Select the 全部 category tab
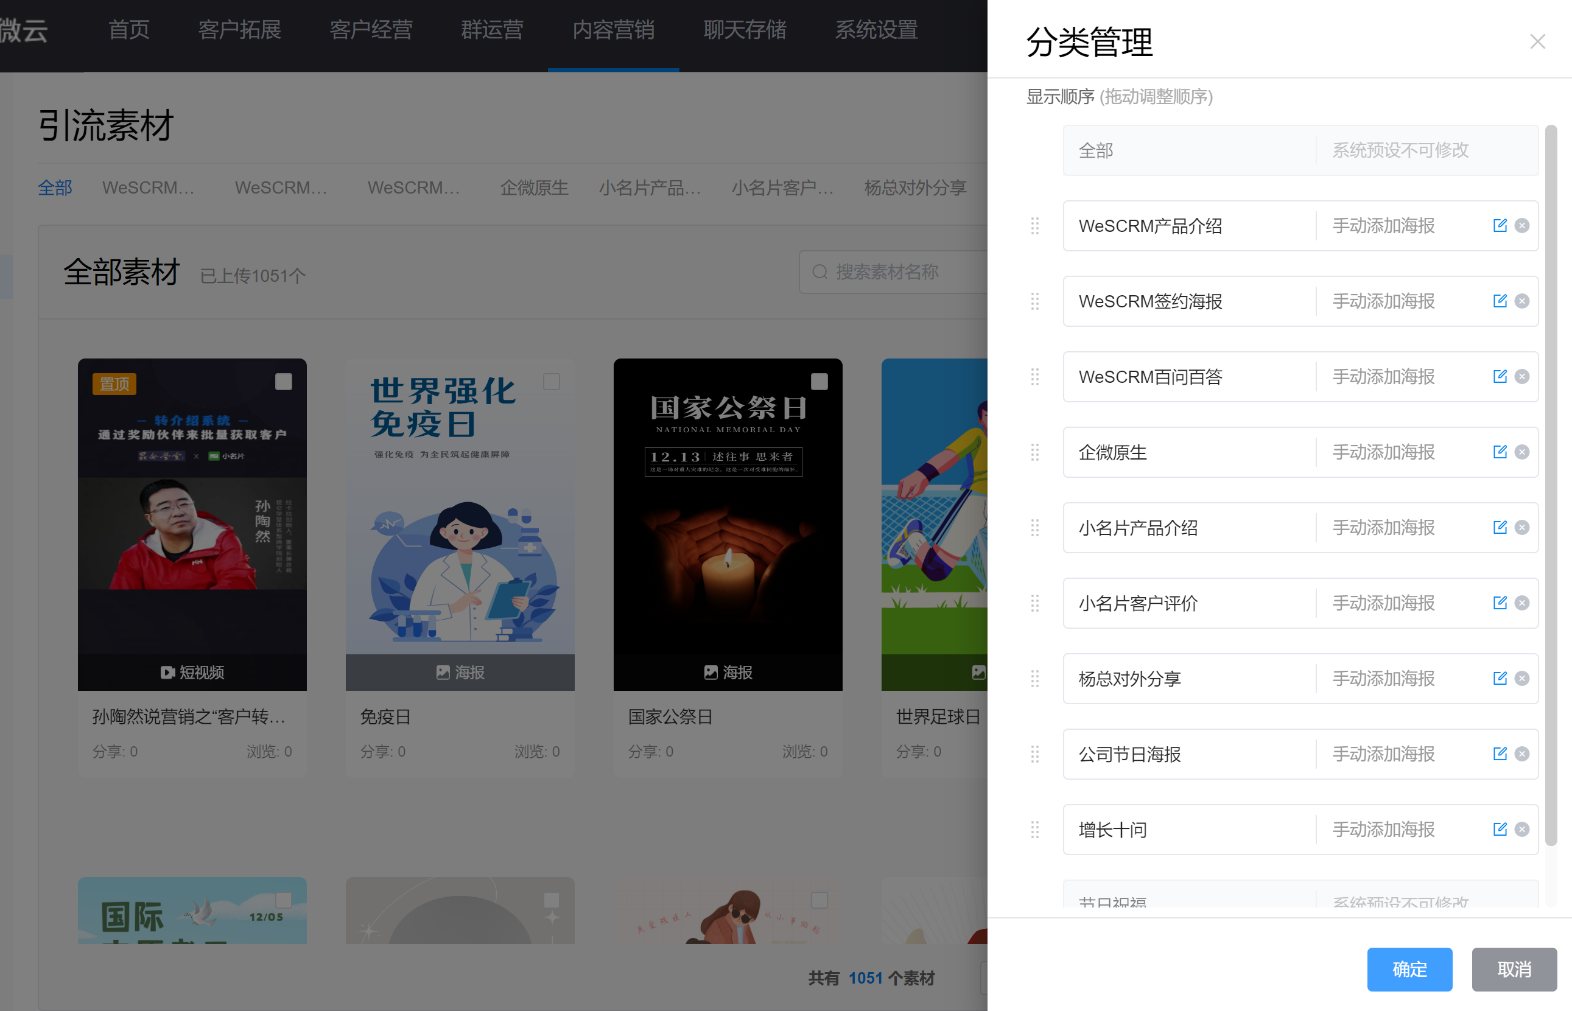The image size is (1572, 1011). (x=55, y=187)
